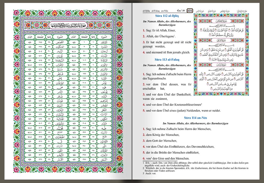This screenshot has height=183, width=264.
Task: Click the index entry "الزخرف"
Action: tap(60, 110)
